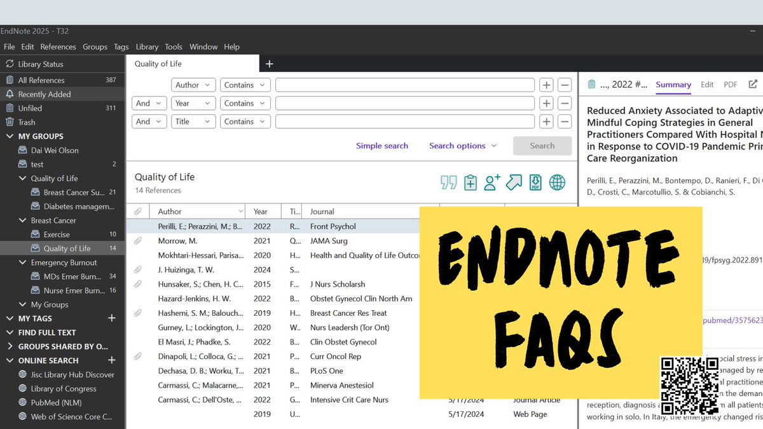The height and width of the screenshot is (429, 763).
Task: Remove the Author search row
Action: (565, 85)
